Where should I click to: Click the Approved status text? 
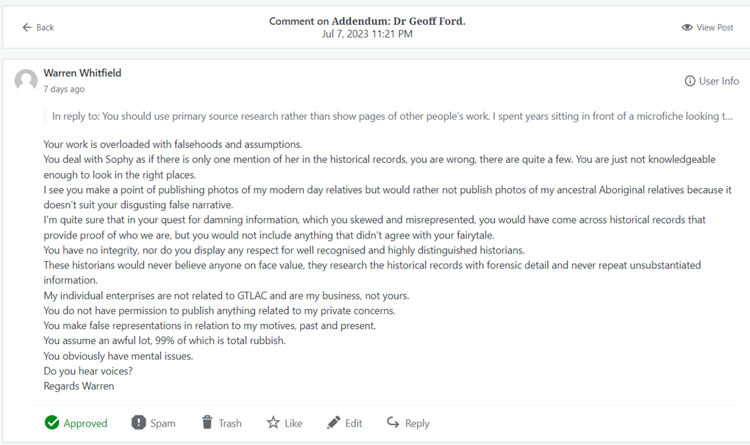tap(85, 423)
